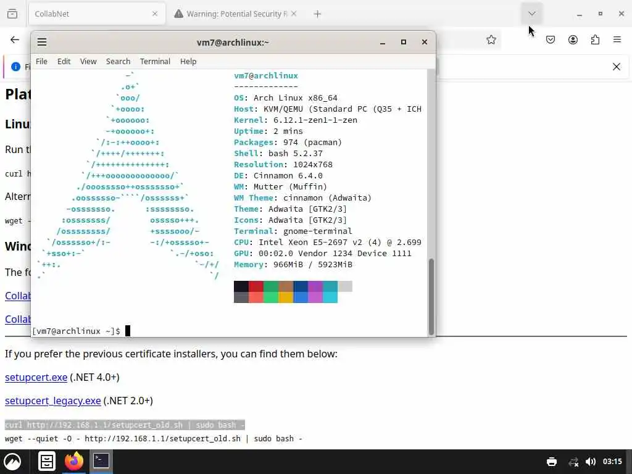Open the first Collab link on the page

tap(18, 296)
